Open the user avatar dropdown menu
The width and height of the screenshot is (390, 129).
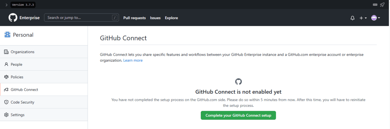376,18
